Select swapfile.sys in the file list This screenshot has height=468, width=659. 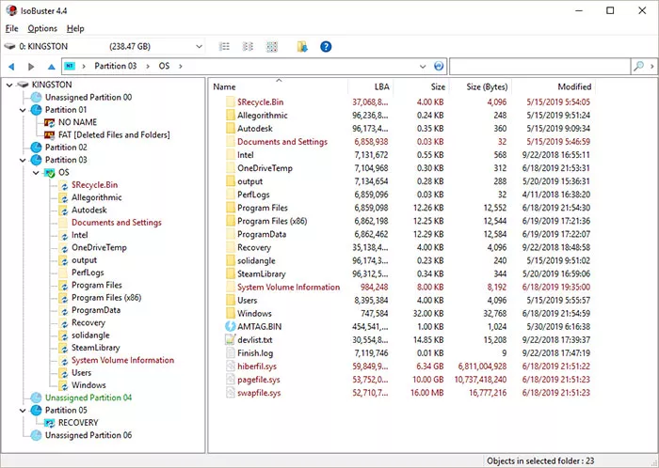tap(259, 393)
